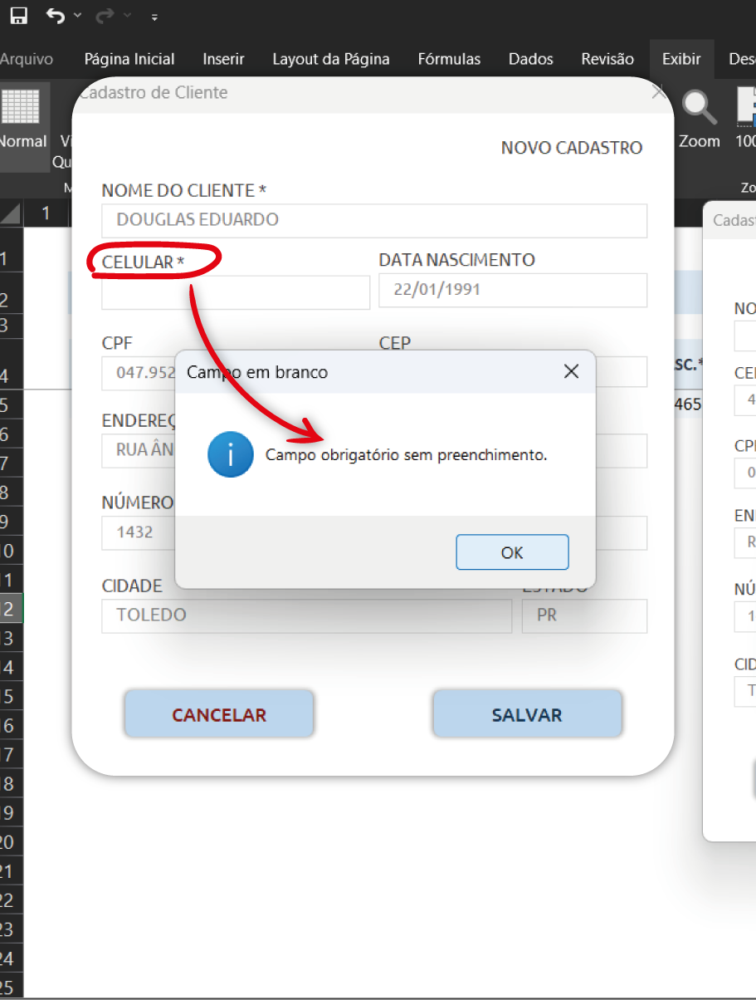This screenshot has height=1000, width=756.
Task: Open the Arquivo tab
Action: pyautogui.click(x=26, y=59)
